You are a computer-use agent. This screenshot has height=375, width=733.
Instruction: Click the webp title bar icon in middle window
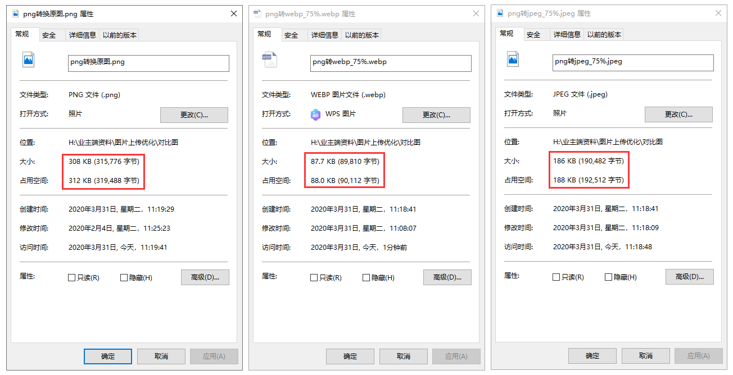(x=257, y=13)
